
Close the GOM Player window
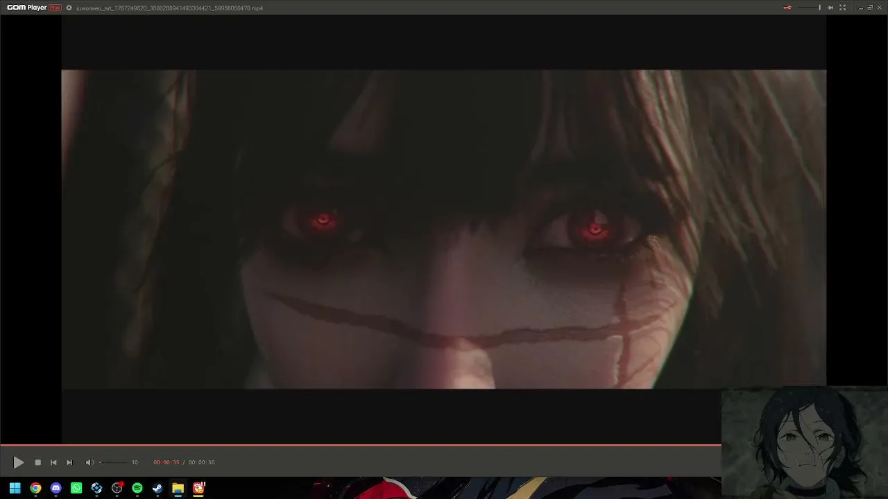coord(880,8)
